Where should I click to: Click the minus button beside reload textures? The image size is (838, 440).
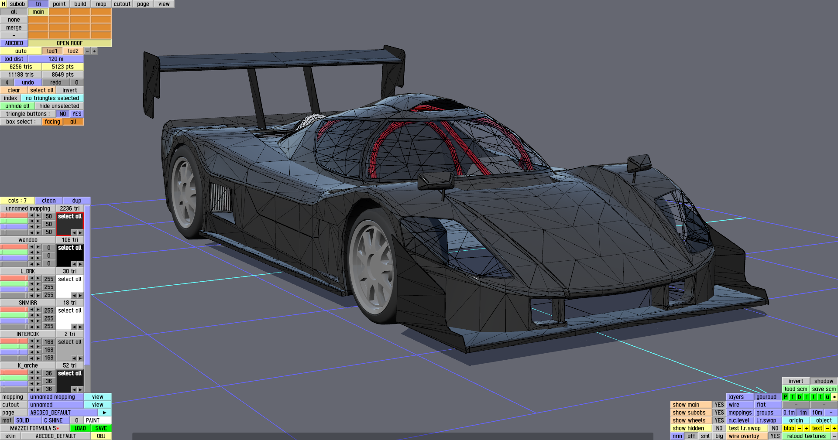click(x=835, y=436)
